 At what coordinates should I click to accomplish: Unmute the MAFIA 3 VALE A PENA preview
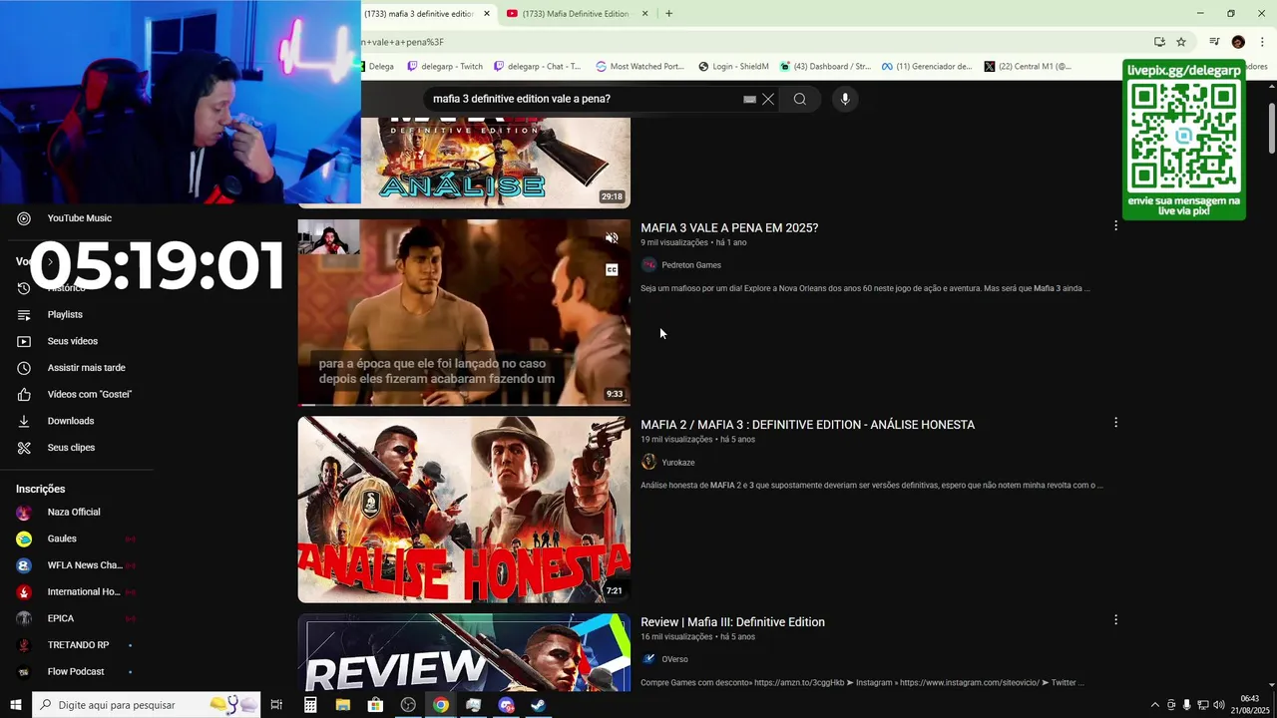612,238
